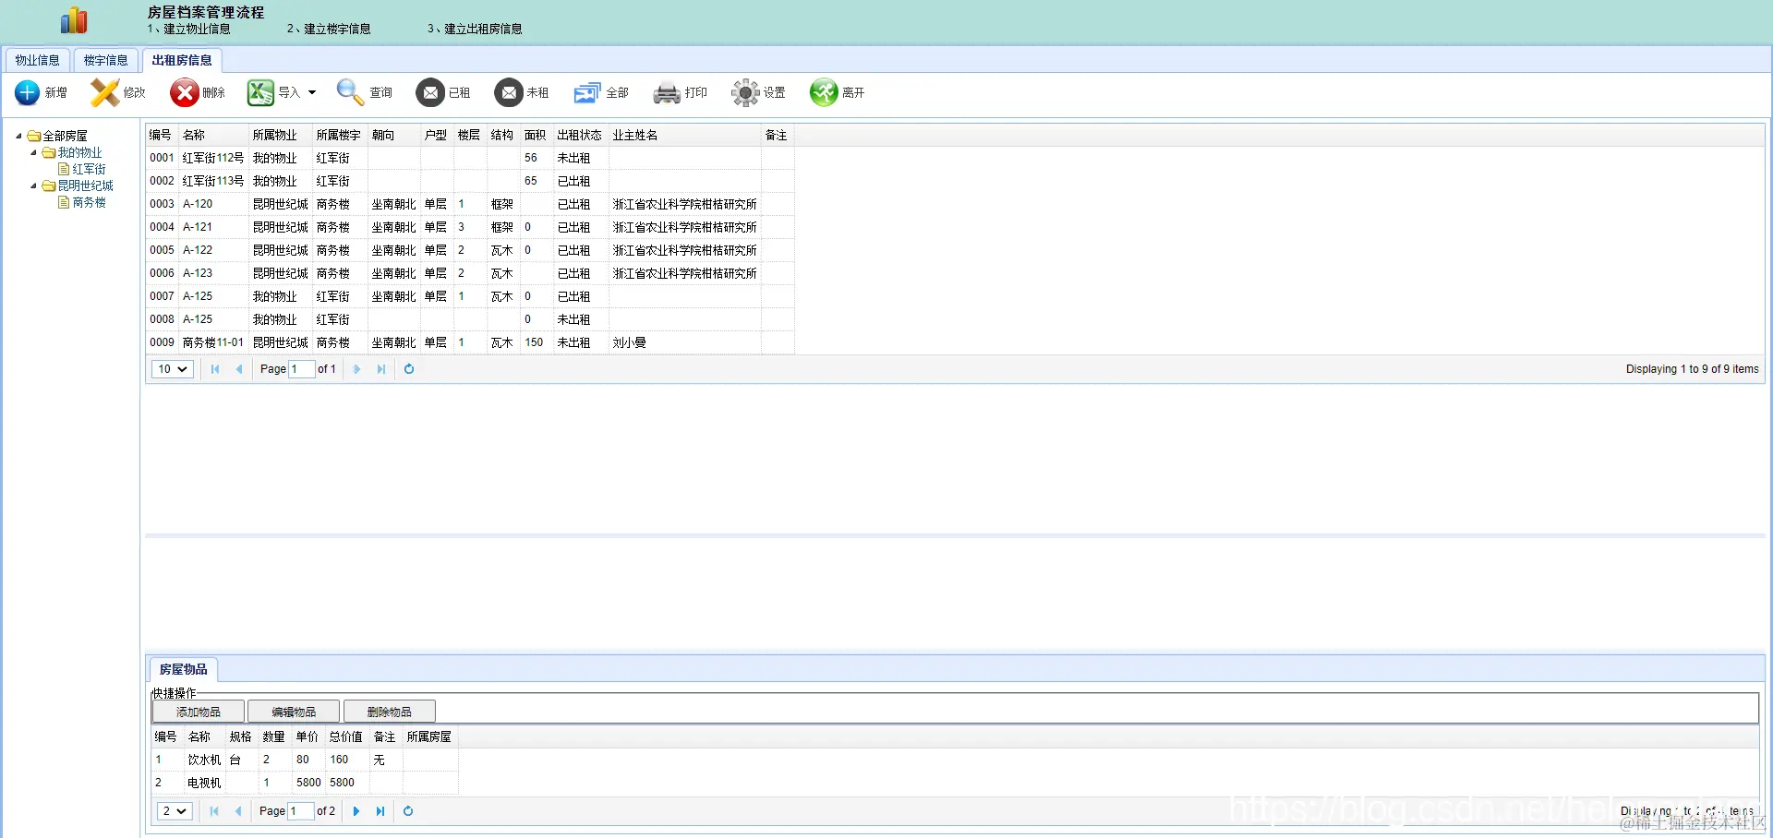Click the 新增 (add) plus icon
The height and width of the screenshot is (838, 1773).
coord(28,92)
